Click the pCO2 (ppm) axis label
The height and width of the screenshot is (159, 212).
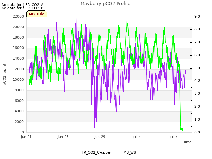[5, 75]
